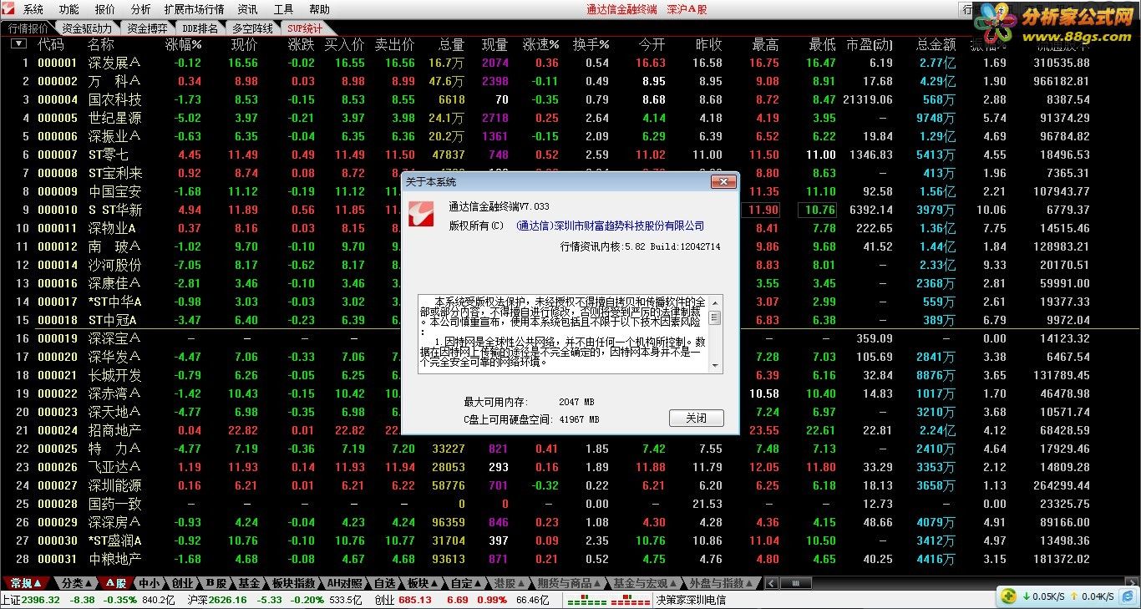
Task: Select the 深发展A stock row
Action: [x=570, y=63]
